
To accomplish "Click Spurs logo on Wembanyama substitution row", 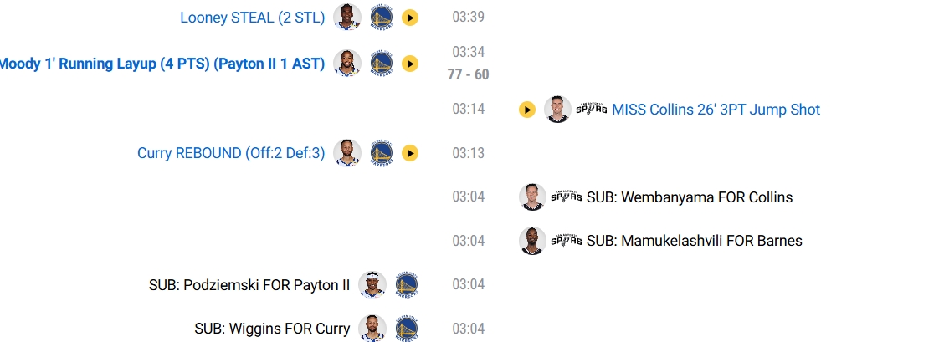I will 567,197.
